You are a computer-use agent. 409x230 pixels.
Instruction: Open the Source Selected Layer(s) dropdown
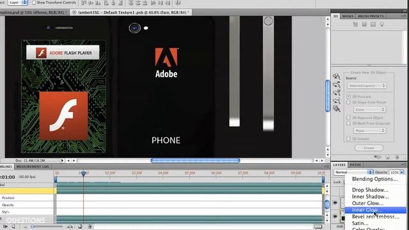pyautogui.click(x=367, y=86)
